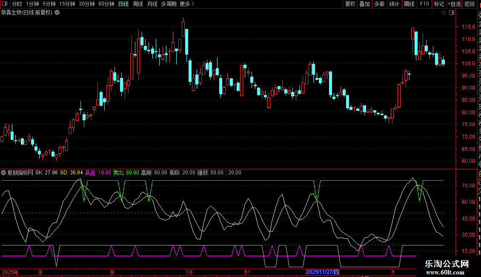
Task: Click the 叠加 overlay button
Action: pos(364,4)
